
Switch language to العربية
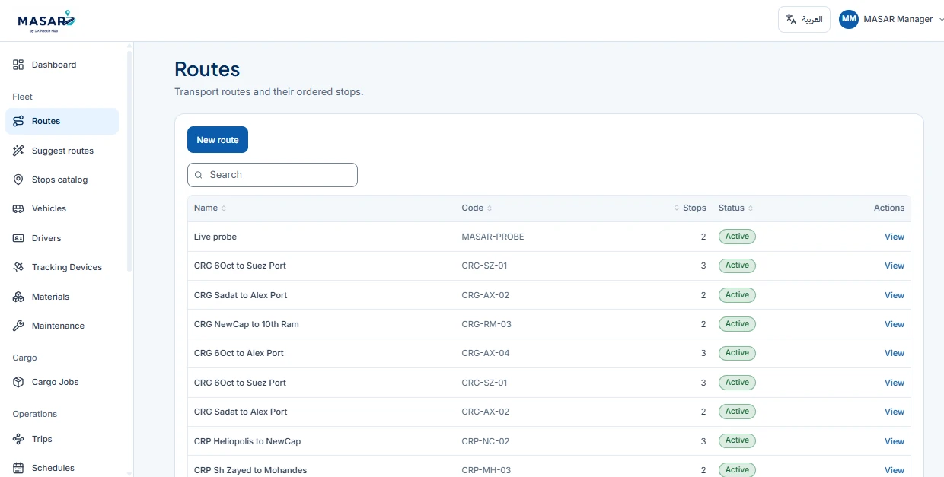pos(804,20)
